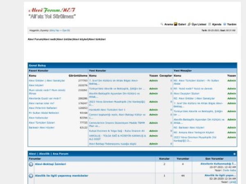
Task: Open the Giriş Yap login link
Action: pyautogui.click(x=54, y=30)
